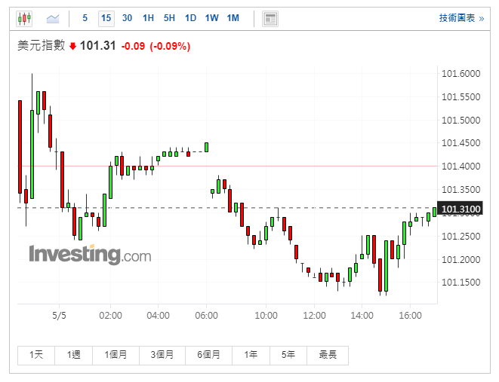Click the 101.31 price value

[97, 46]
